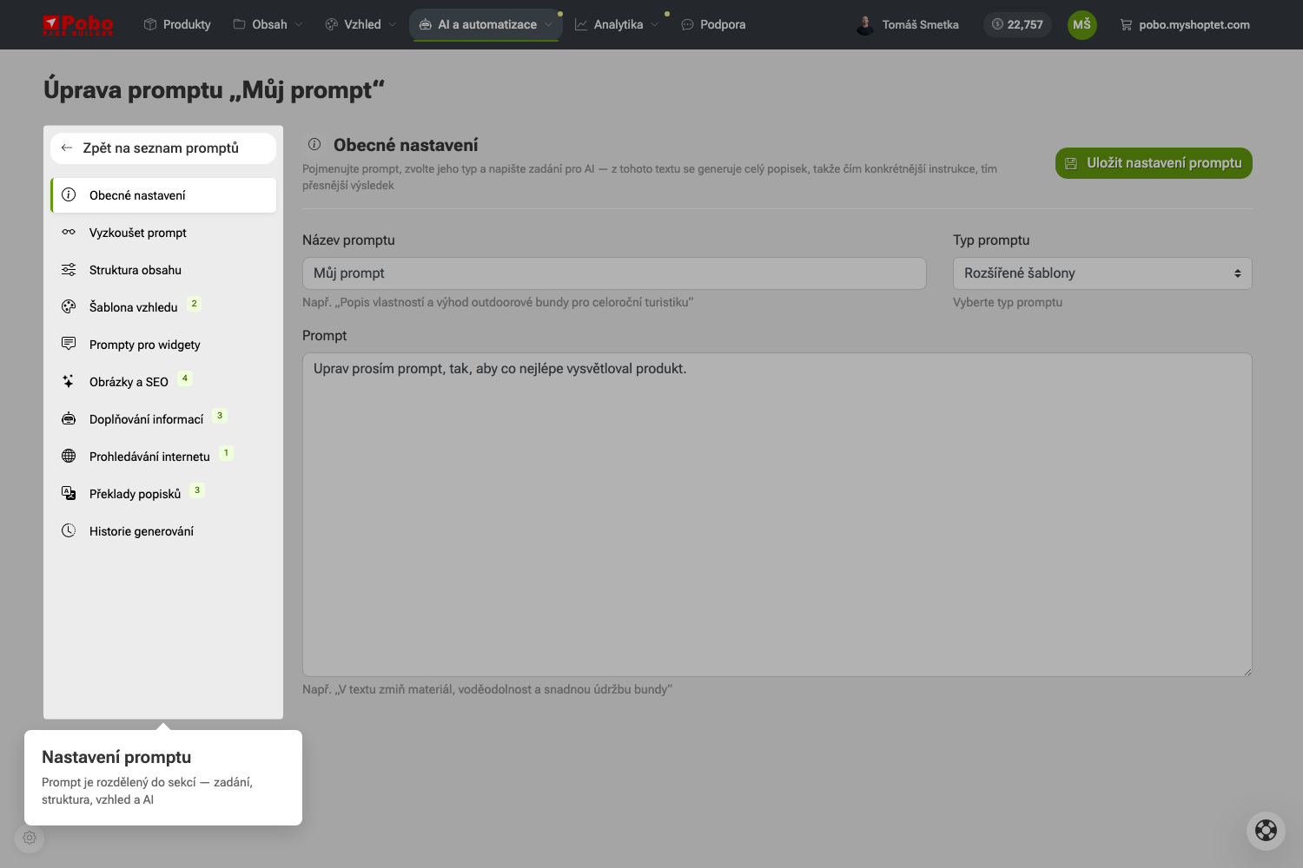Screen dimensions: 1303x868
Task: Open Struktura obsahu section
Action: click(x=163, y=270)
